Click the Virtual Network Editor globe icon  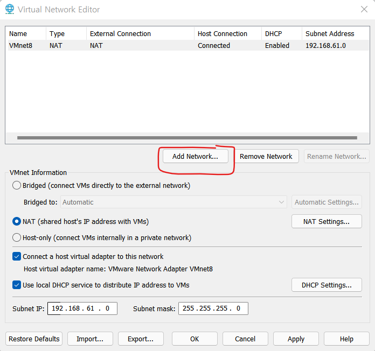10,9
